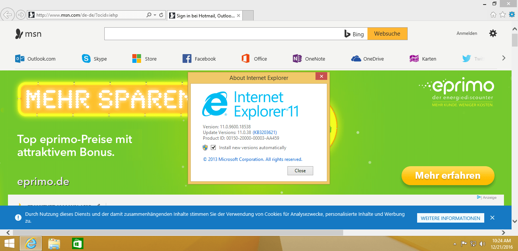Toggle 'Install new versions automatically' checkbox
The height and width of the screenshot is (251, 518).
pos(213,147)
